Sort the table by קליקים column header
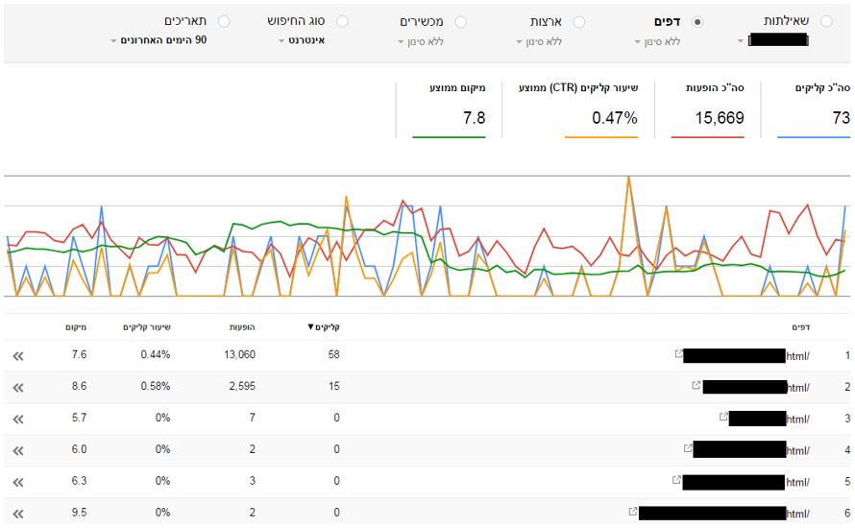Image resolution: width=855 pixels, height=528 pixels. pyautogui.click(x=324, y=326)
